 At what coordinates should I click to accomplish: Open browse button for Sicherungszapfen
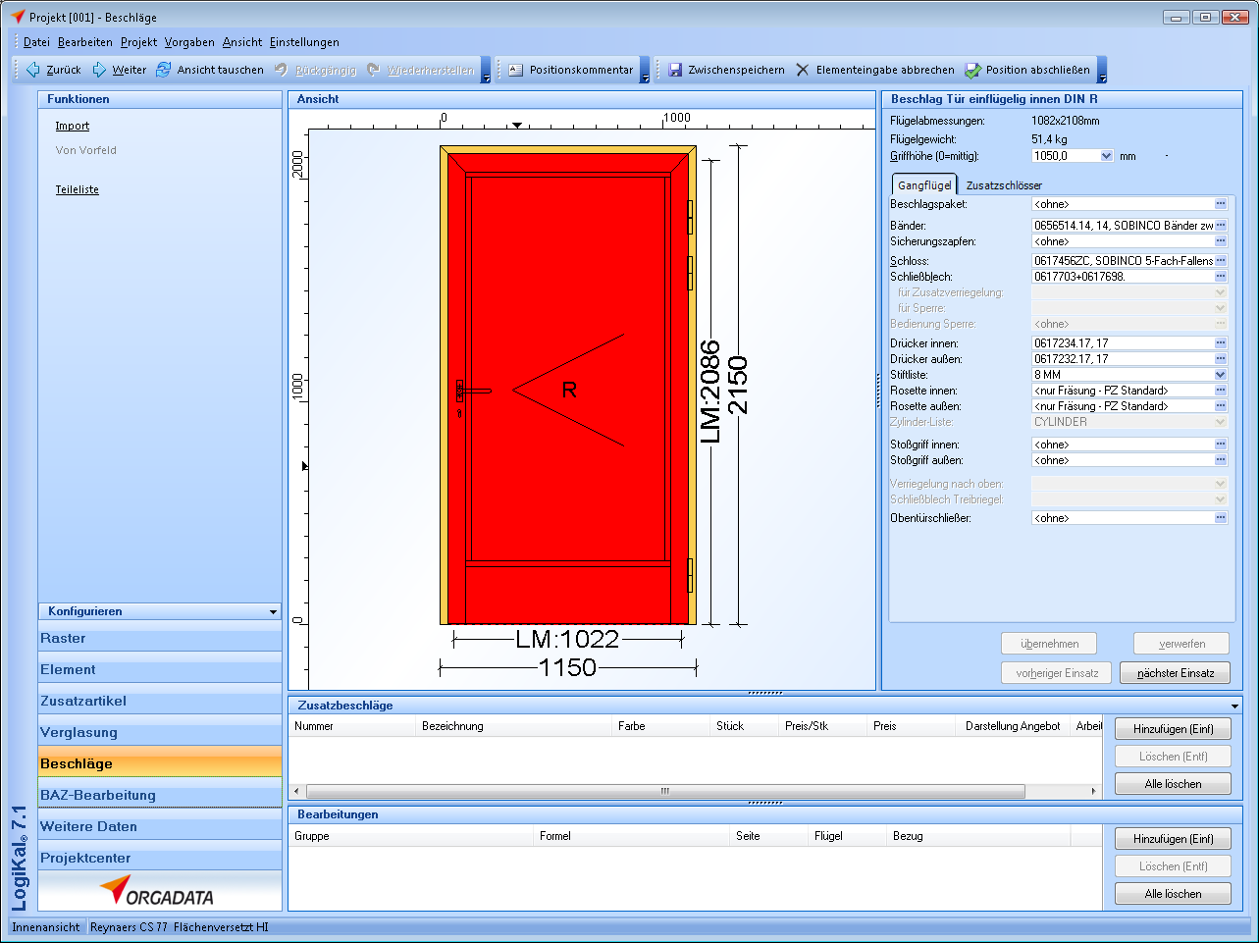tap(1221, 241)
